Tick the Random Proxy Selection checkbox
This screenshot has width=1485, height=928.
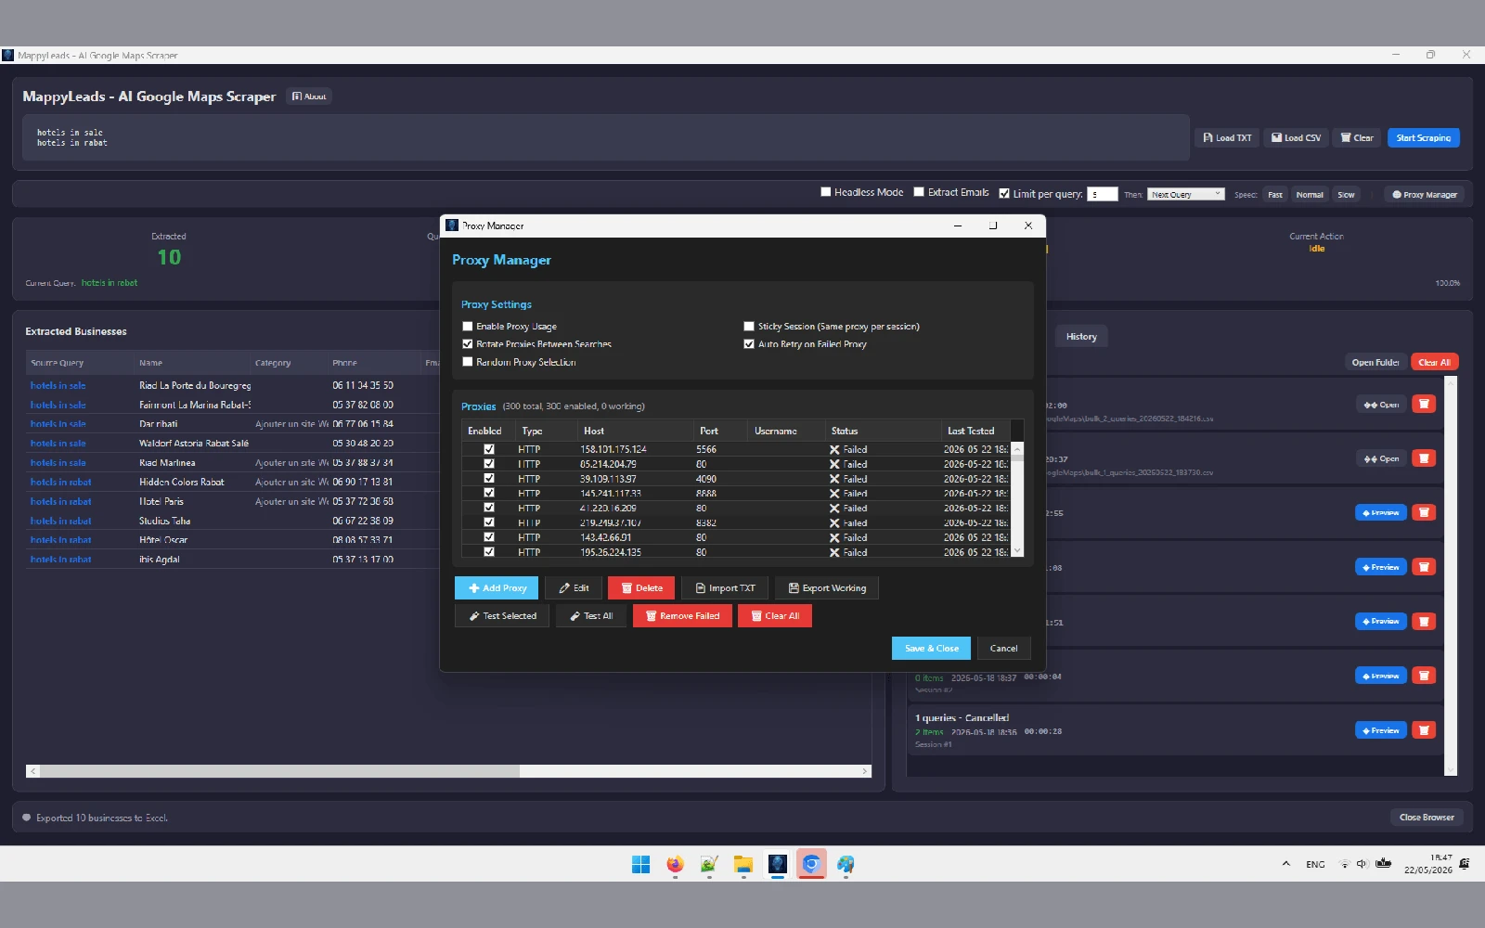click(x=468, y=362)
